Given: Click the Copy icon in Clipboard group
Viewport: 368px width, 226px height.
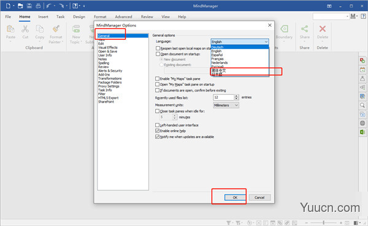Looking at the screenshot, I should tap(40, 29).
